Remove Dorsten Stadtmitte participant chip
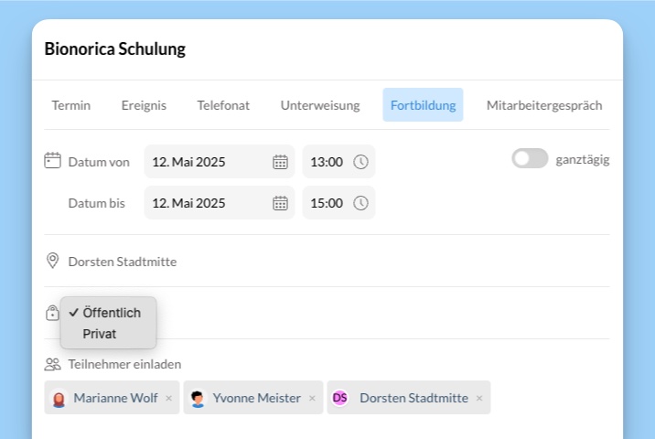The width and height of the screenshot is (655, 439). [x=479, y=398]
